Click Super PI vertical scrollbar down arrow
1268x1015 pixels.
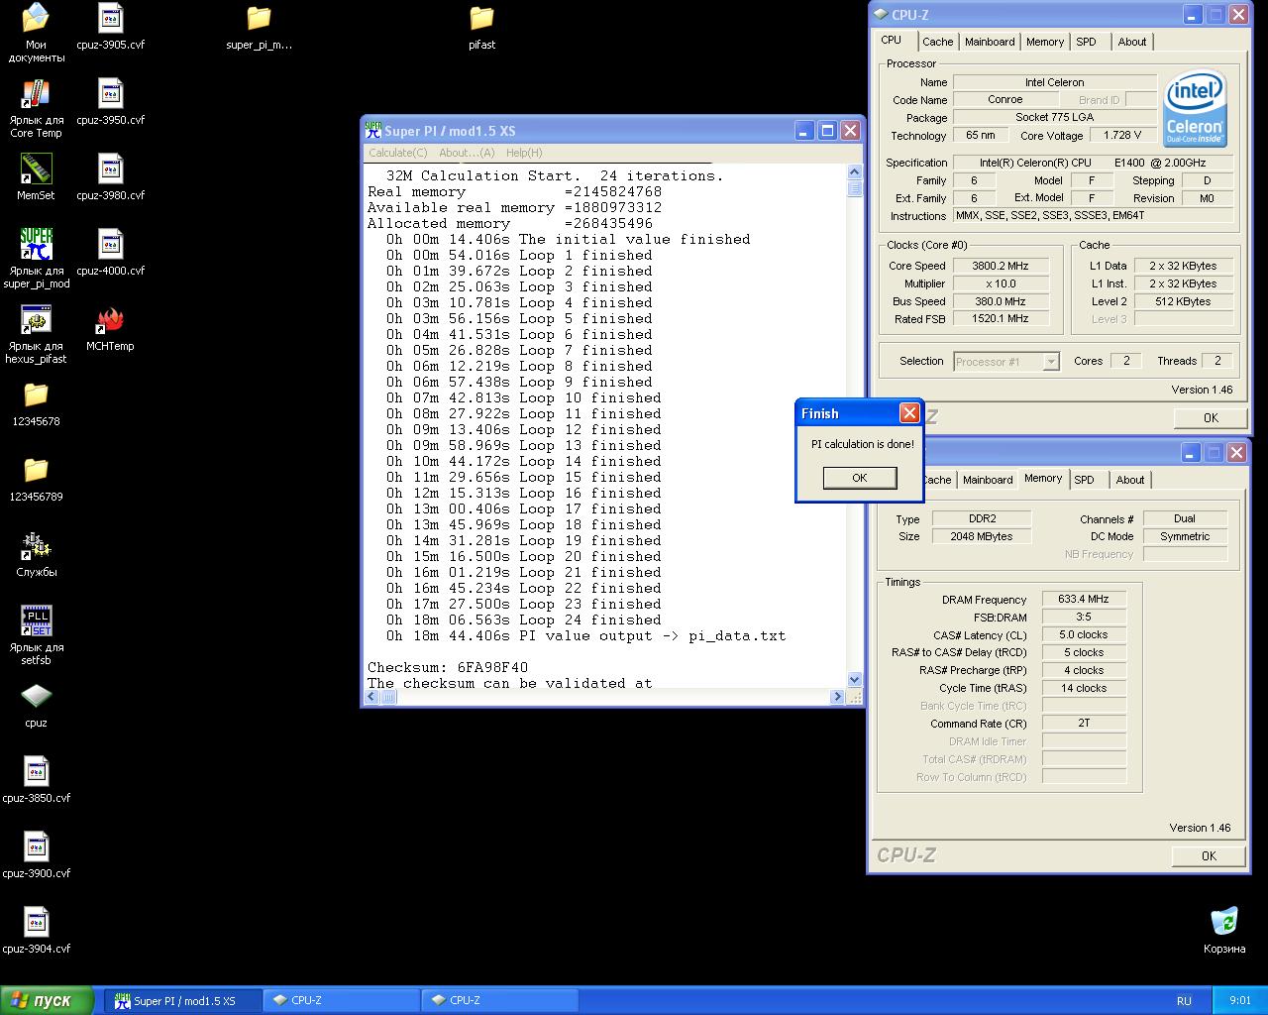(x=855, y=679)
